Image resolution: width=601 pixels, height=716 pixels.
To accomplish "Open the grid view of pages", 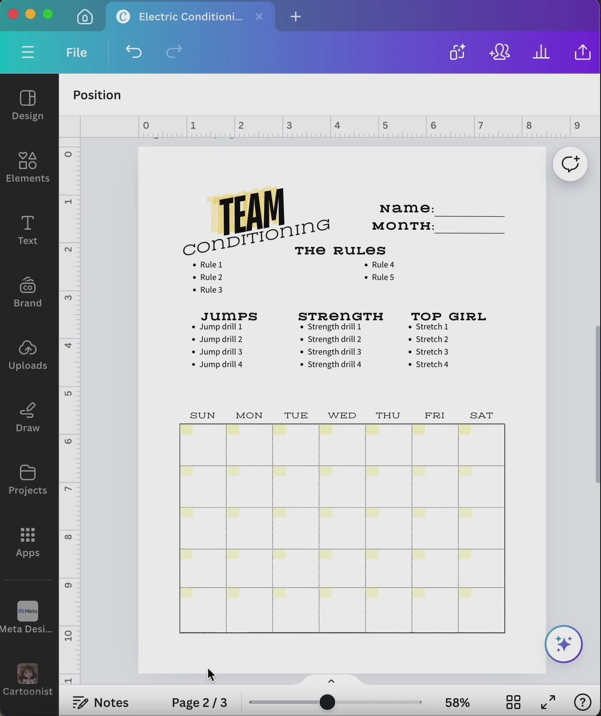I will [x=513, y=702].
